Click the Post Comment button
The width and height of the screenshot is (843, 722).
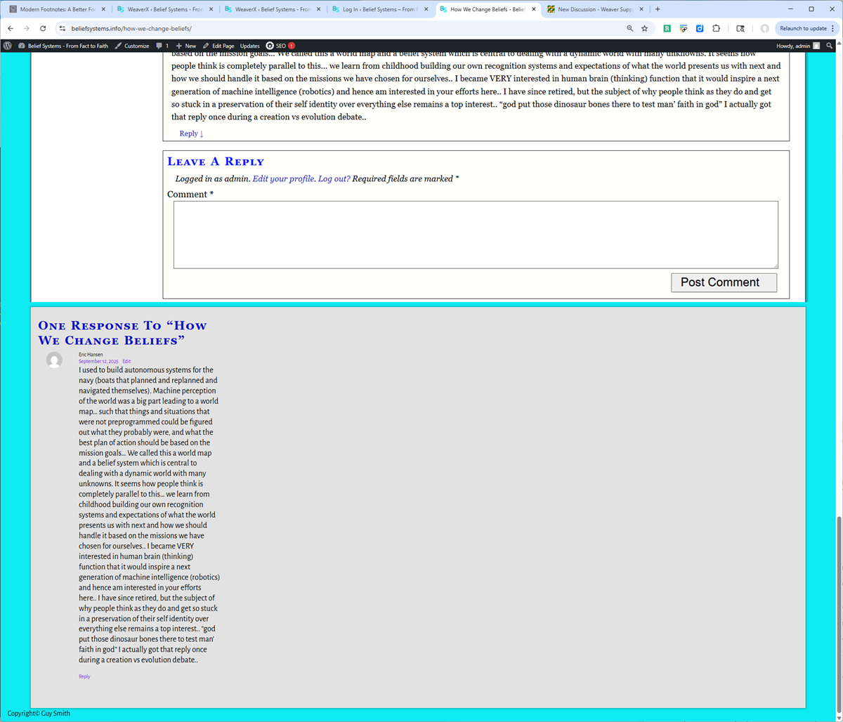724,282
